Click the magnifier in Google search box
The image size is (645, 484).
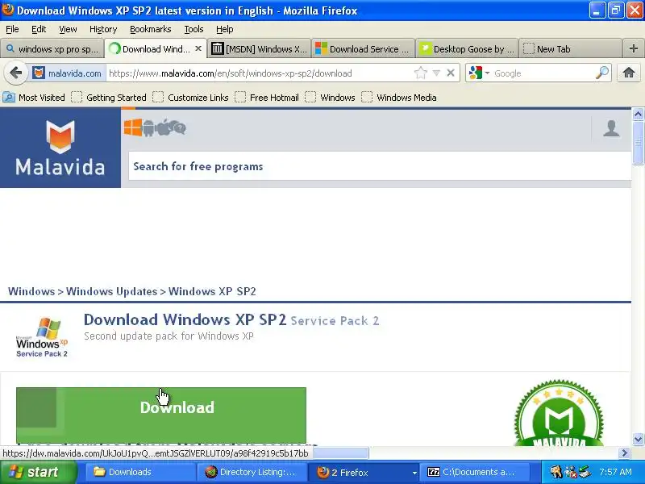coord(601,73)
